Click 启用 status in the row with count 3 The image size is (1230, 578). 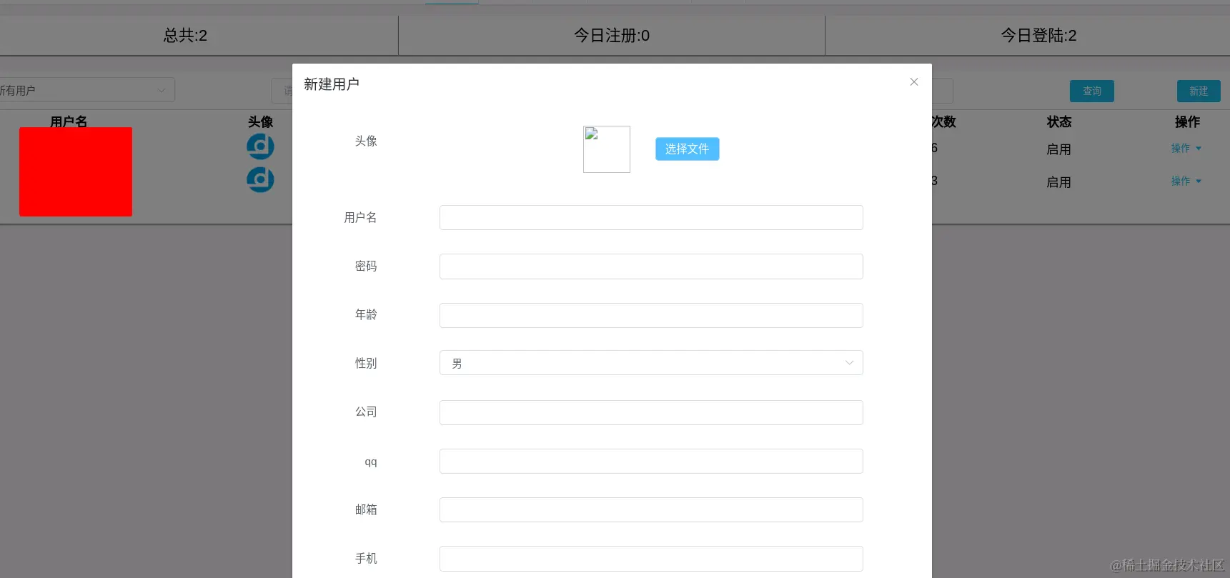[x=1058, y=182]
